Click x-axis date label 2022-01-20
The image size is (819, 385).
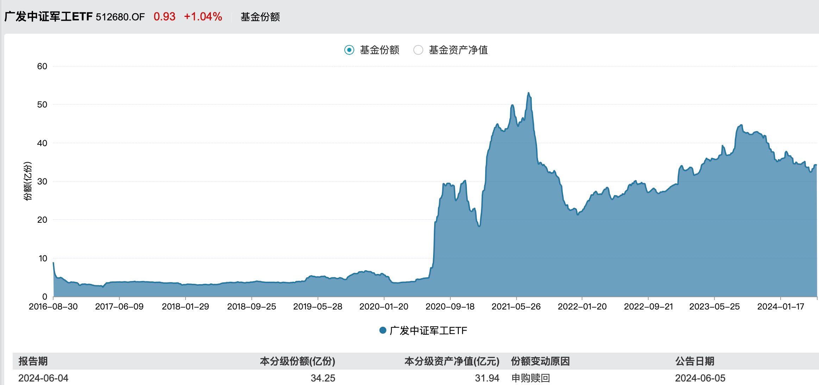(582, 307)
